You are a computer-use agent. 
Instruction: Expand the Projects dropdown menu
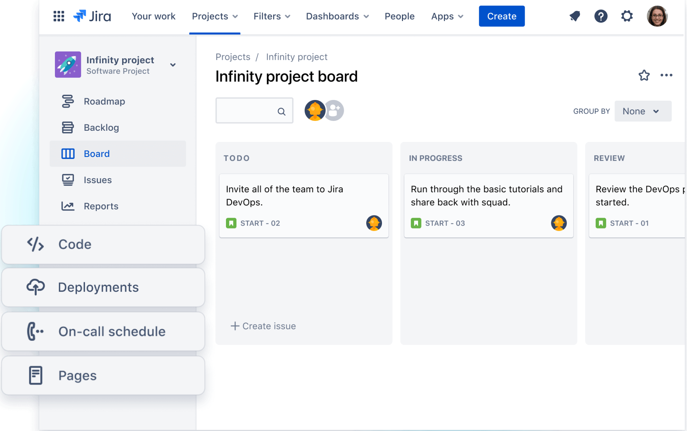click(x=215, y=16)
